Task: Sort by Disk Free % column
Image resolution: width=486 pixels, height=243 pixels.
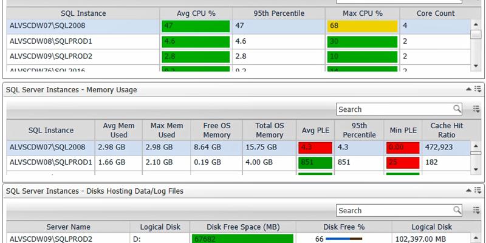Action: click(x=344, y=227)
